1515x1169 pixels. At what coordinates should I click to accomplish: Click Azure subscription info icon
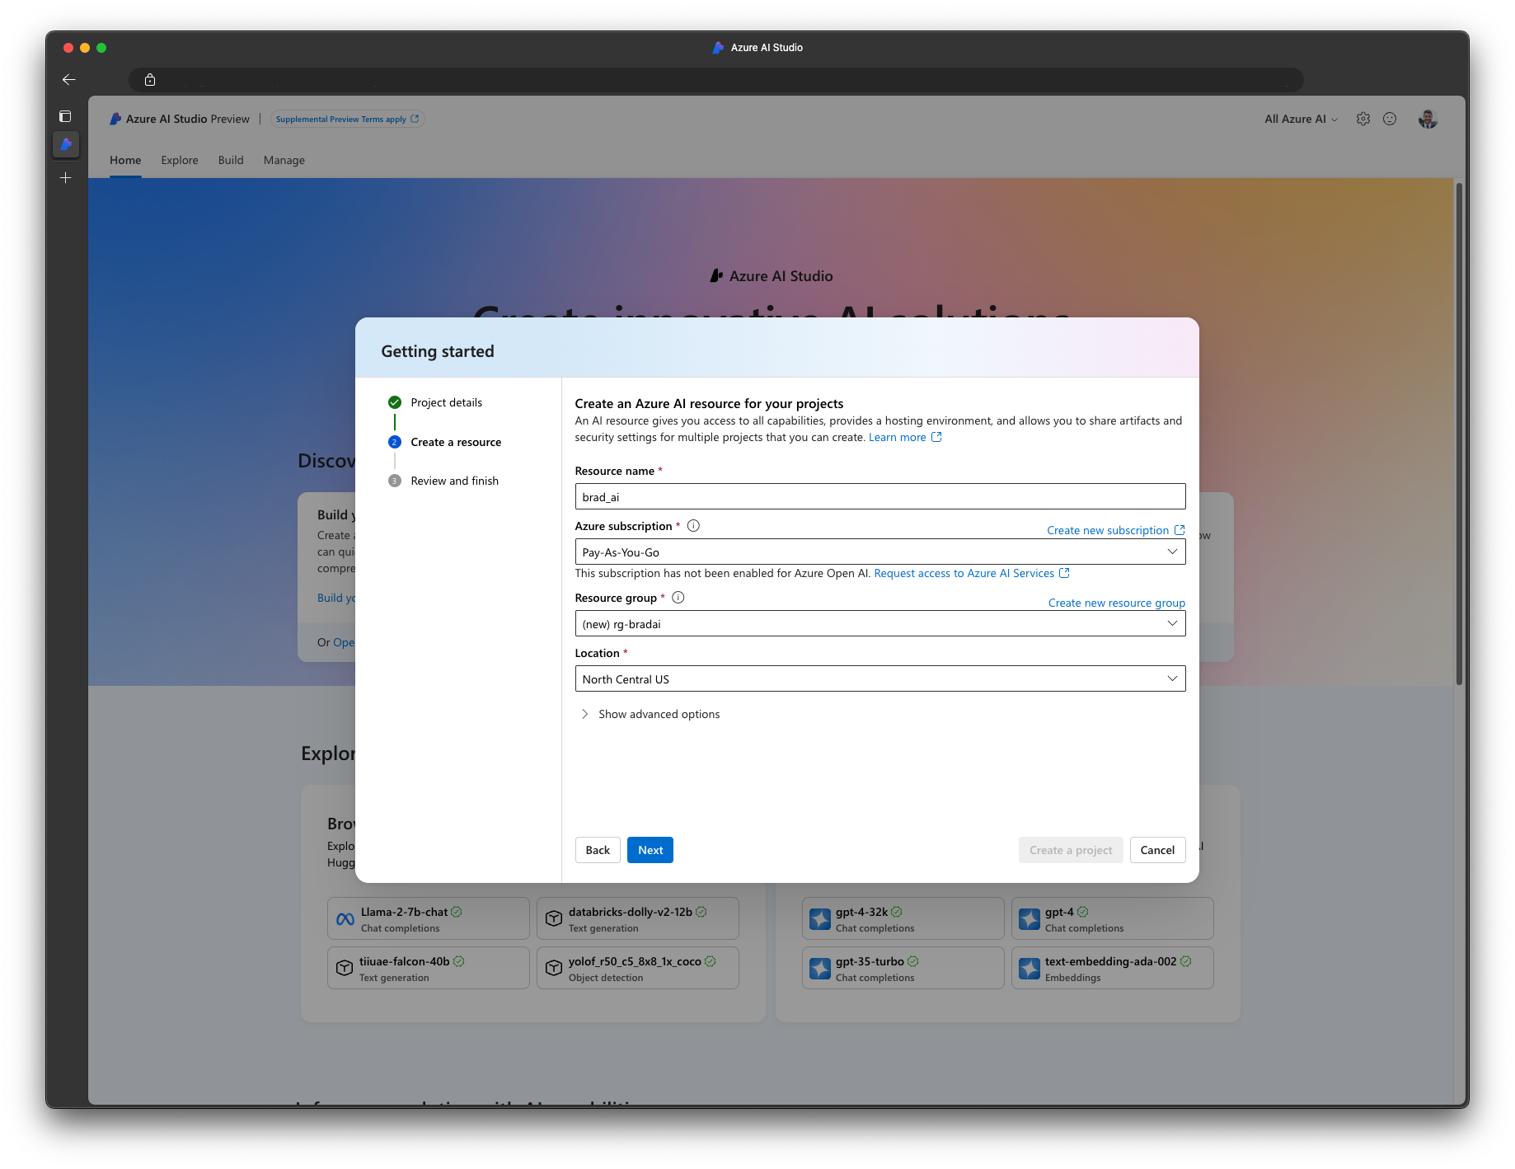pyautogui.click(x=693, y=526)
